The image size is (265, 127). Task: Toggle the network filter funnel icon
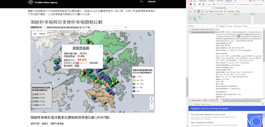(x=203, y=4)
